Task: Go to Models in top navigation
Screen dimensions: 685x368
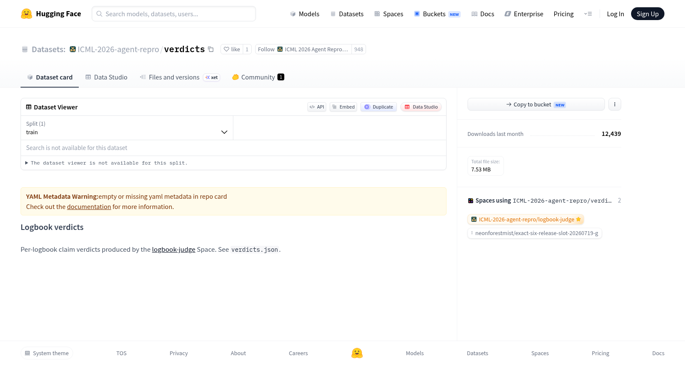Action: (304, 14)
